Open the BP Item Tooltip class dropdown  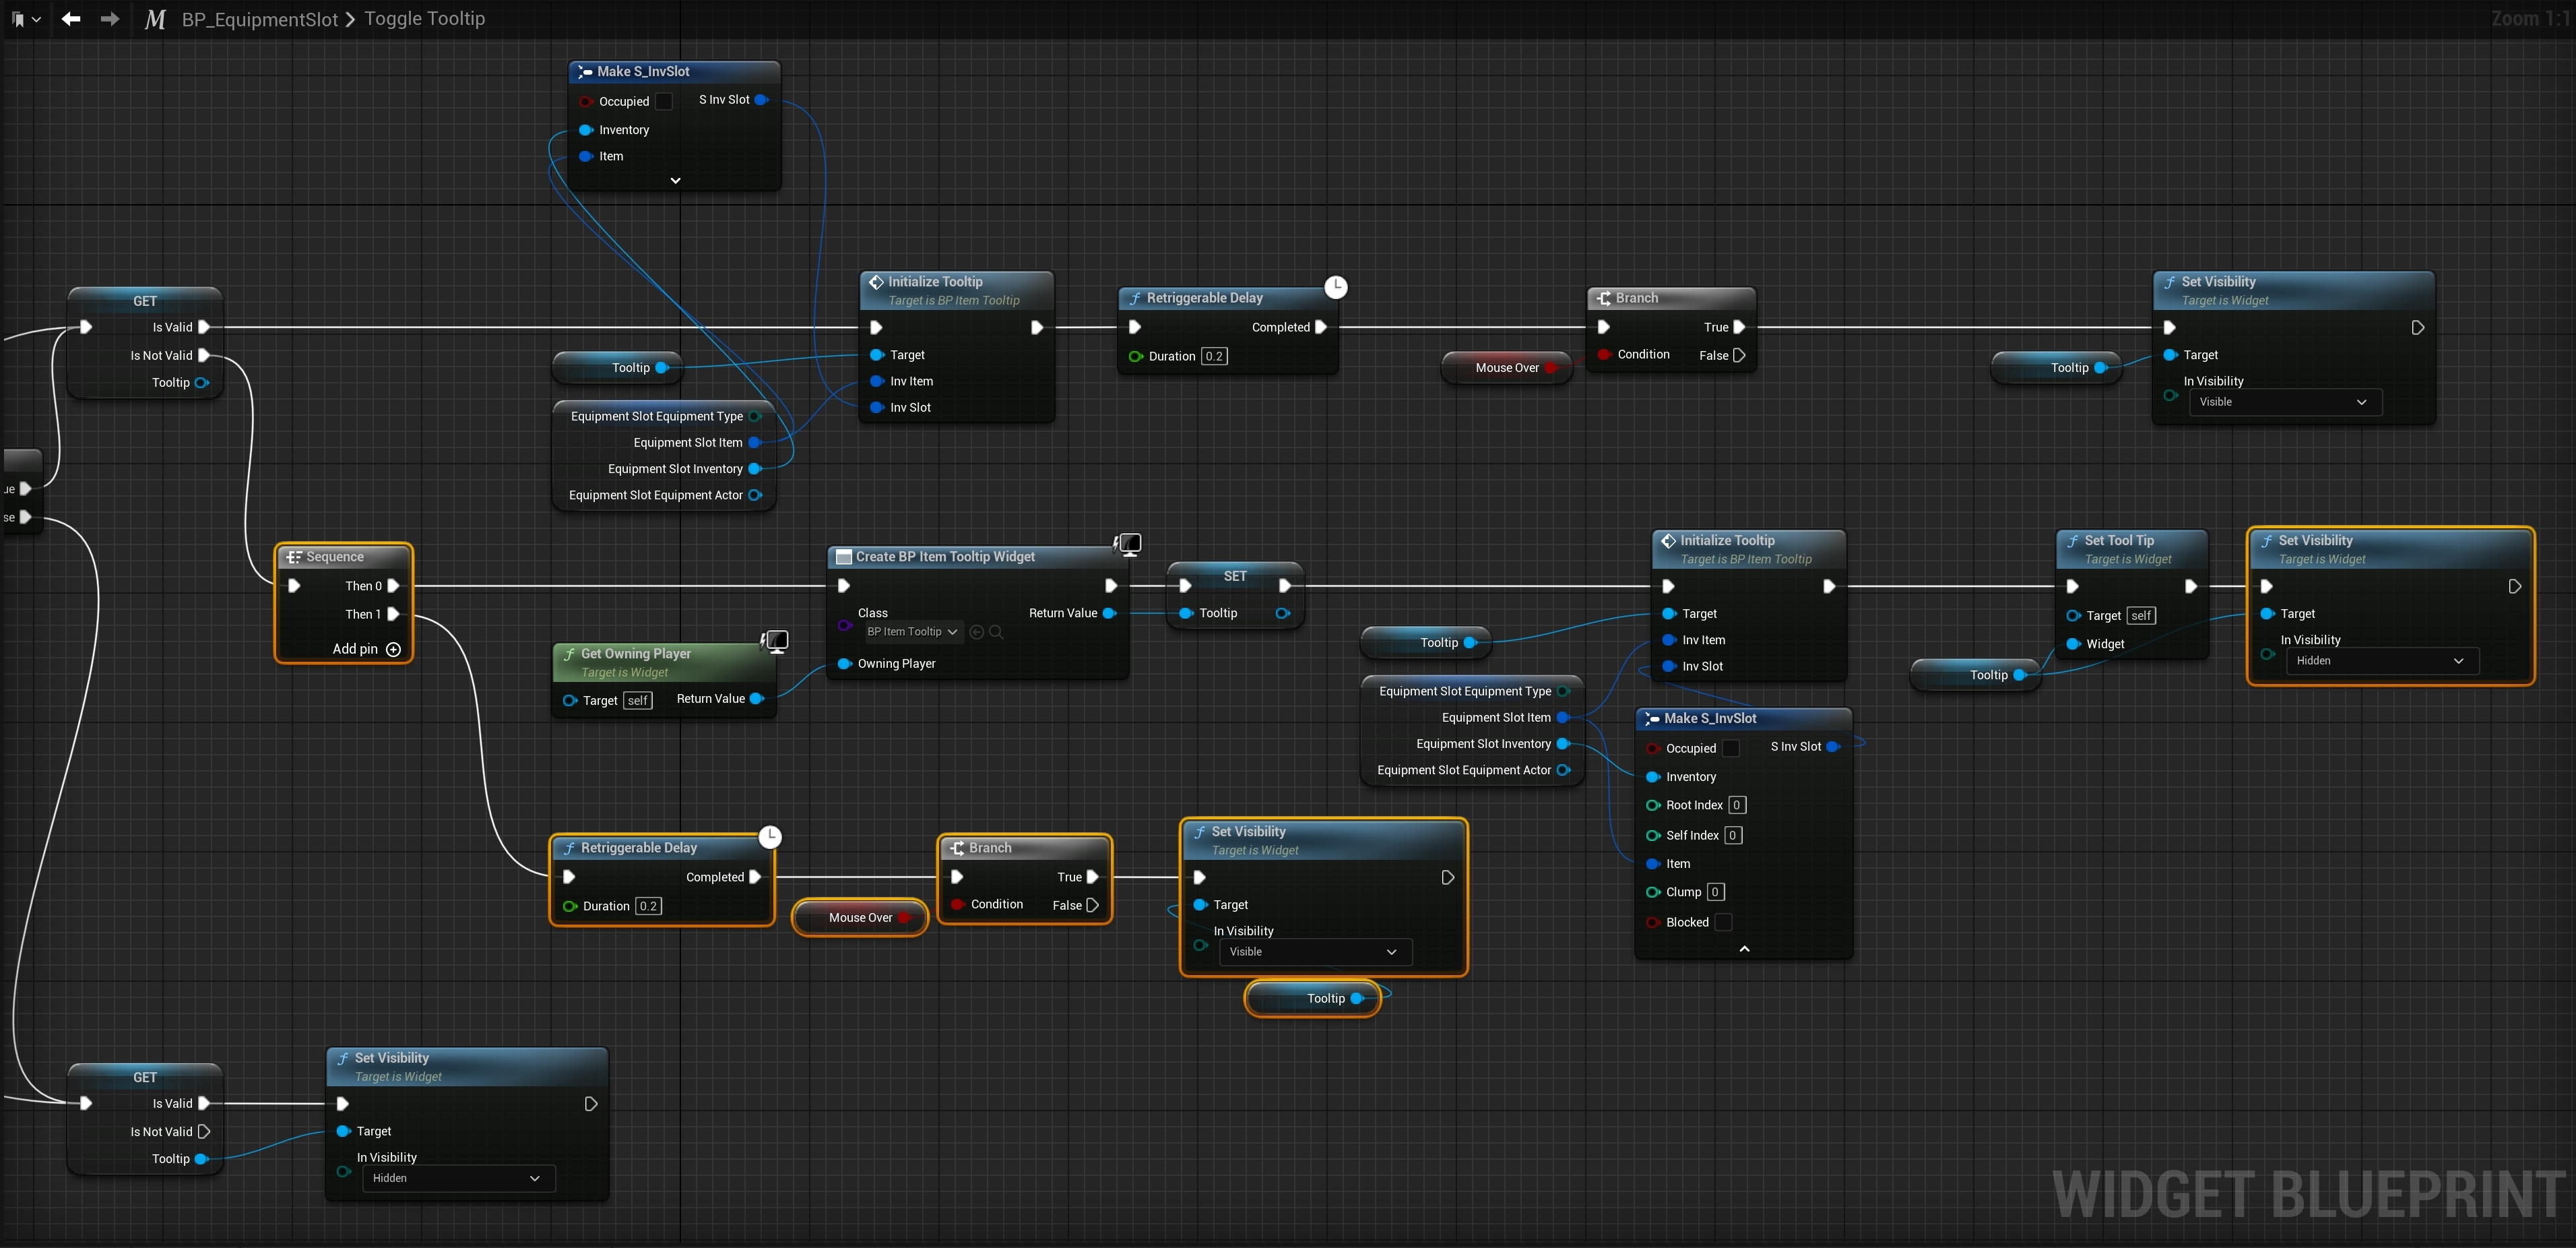(910, 631)
